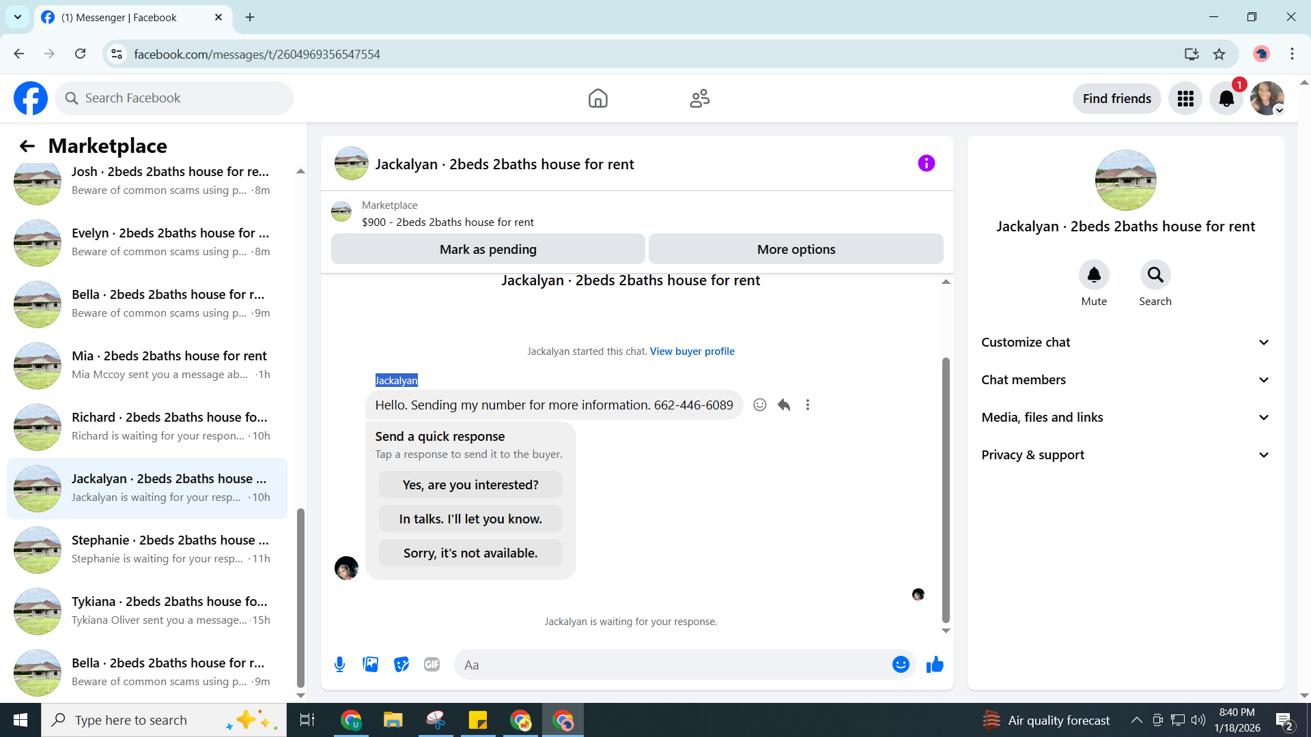The height and width of the screenshot is (737, 1311).
Task: Mute this conversation with the bell
Action: [x=1094, y=275]
